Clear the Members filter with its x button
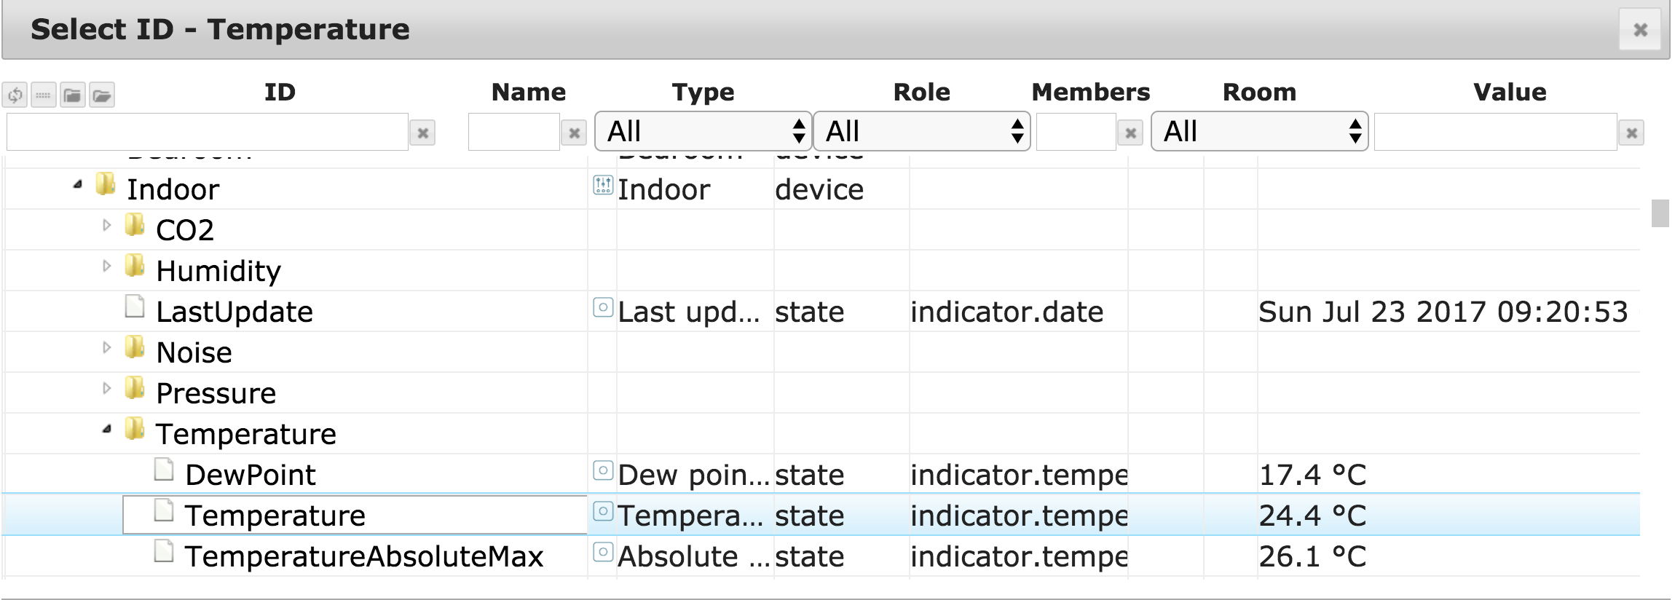 coord(1130,133)
